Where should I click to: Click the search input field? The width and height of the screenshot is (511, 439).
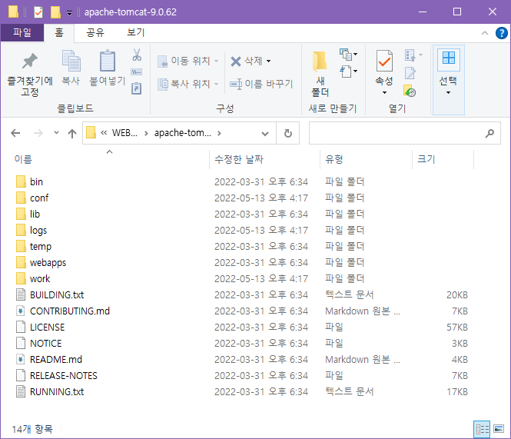tap(405, 133)
